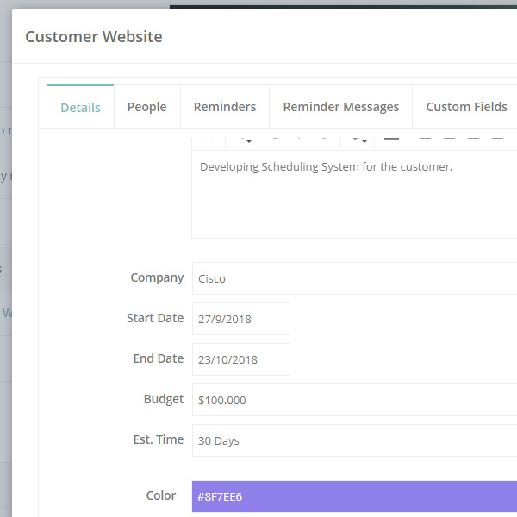
Task: Edit the Budget field $100.000
Action: [x=354, y=400]
